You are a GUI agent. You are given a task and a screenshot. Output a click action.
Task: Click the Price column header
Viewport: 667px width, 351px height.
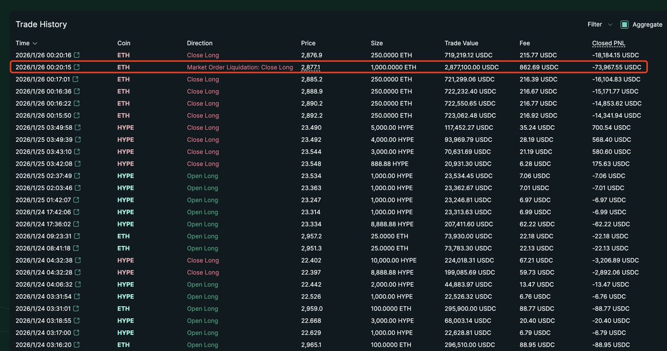308,43
